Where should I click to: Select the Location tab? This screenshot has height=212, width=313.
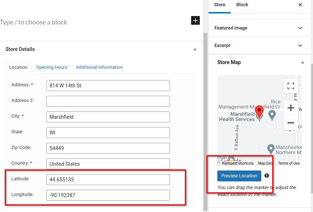pos(18,67)
